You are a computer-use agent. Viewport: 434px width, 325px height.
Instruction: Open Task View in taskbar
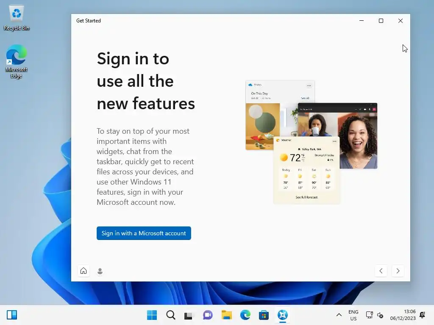click(189, 315)
